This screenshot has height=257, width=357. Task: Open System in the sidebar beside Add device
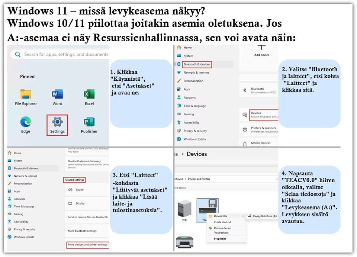188,56
